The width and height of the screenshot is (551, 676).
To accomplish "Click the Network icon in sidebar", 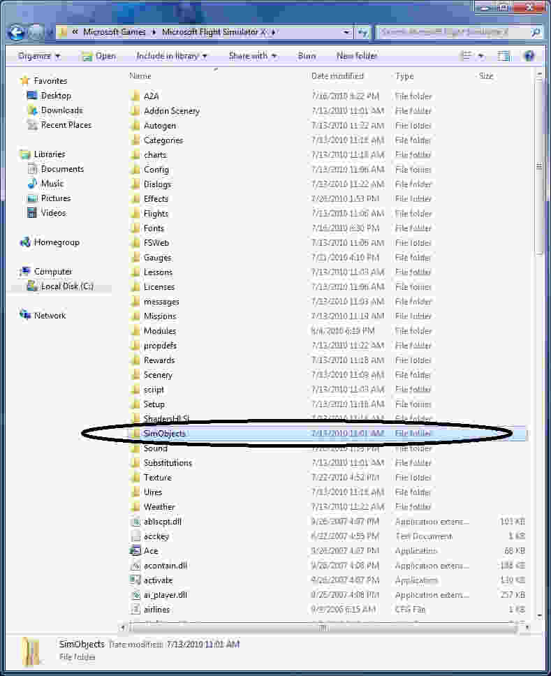I will (25, 315).
